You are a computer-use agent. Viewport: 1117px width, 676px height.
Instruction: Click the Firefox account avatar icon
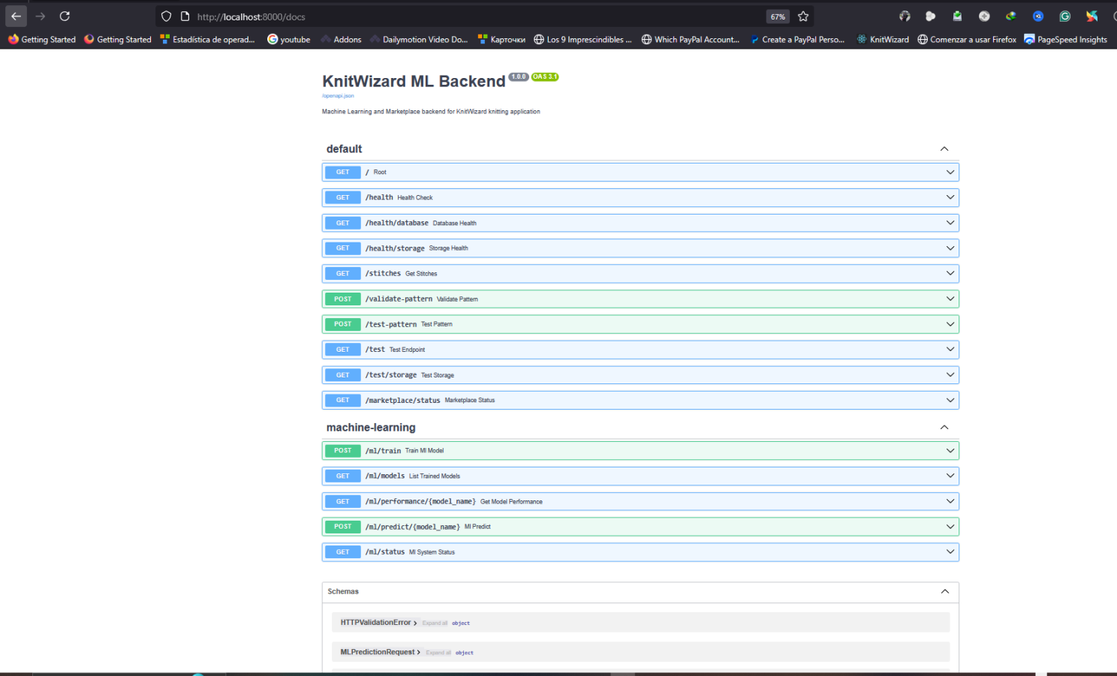coord(905,16)
